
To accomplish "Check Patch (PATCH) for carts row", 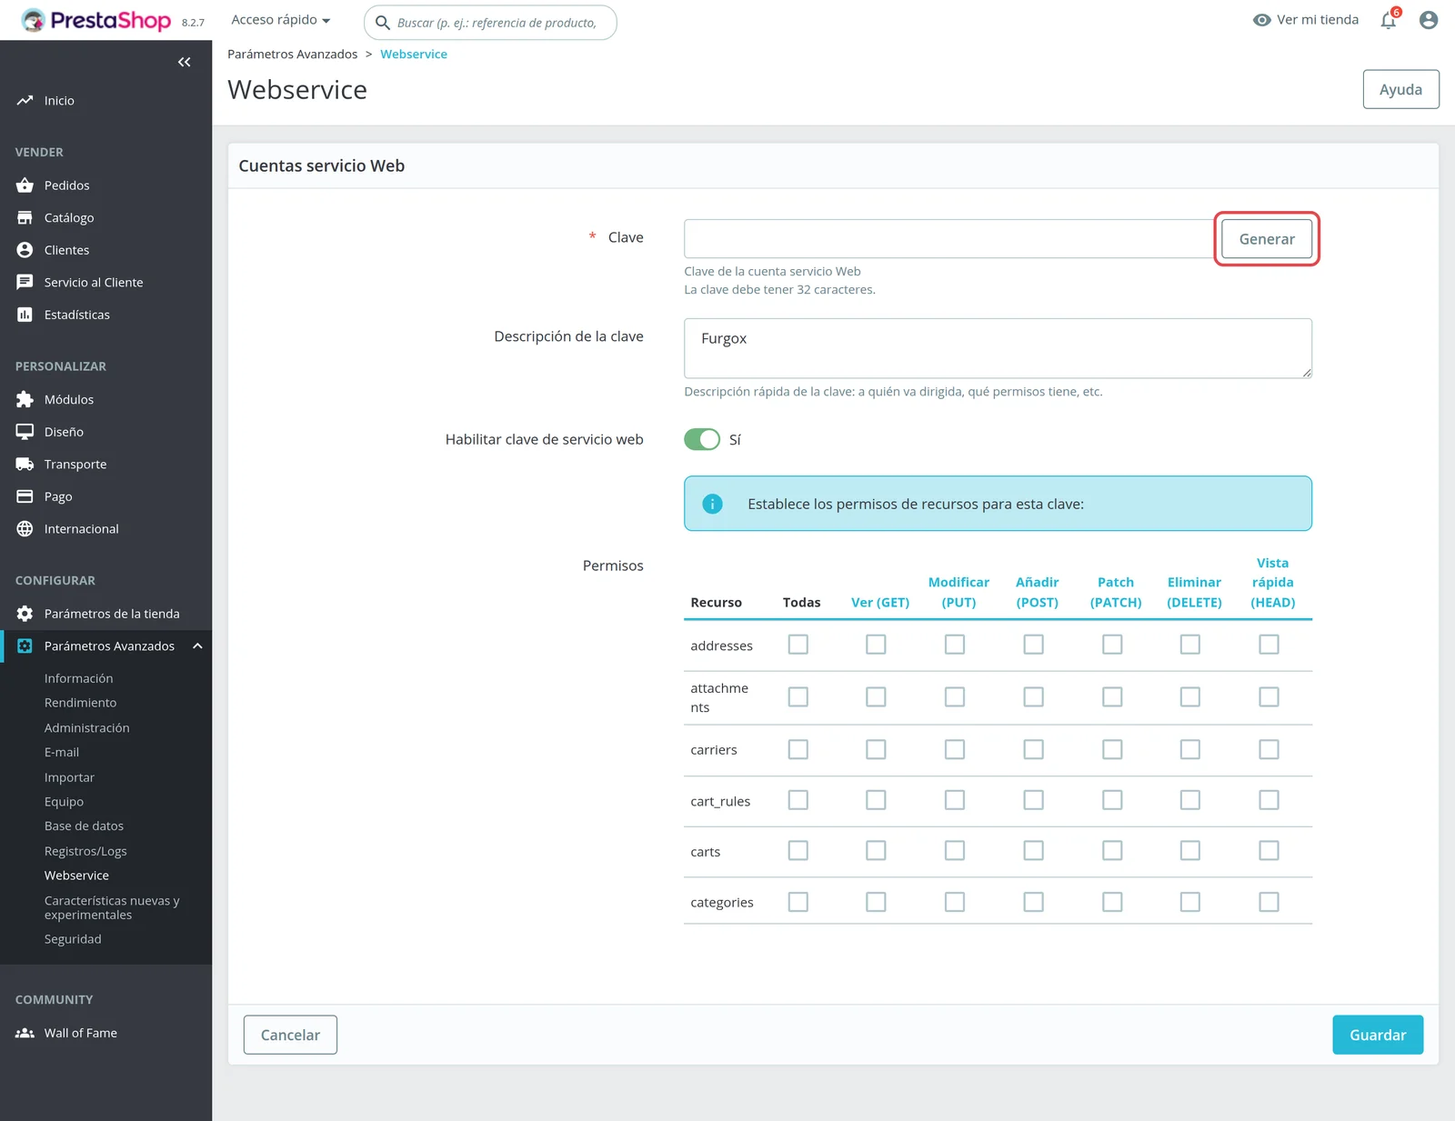I will pos(1112,850).
